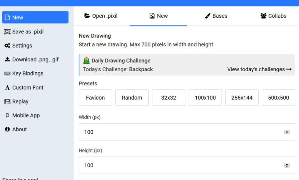Select the 256x144 preset
Image resolution: width=299 pixels, height=180 pixels.
coord(242,98)
